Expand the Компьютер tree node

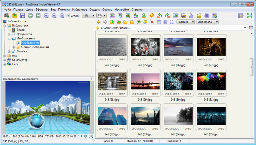(5, 60)
